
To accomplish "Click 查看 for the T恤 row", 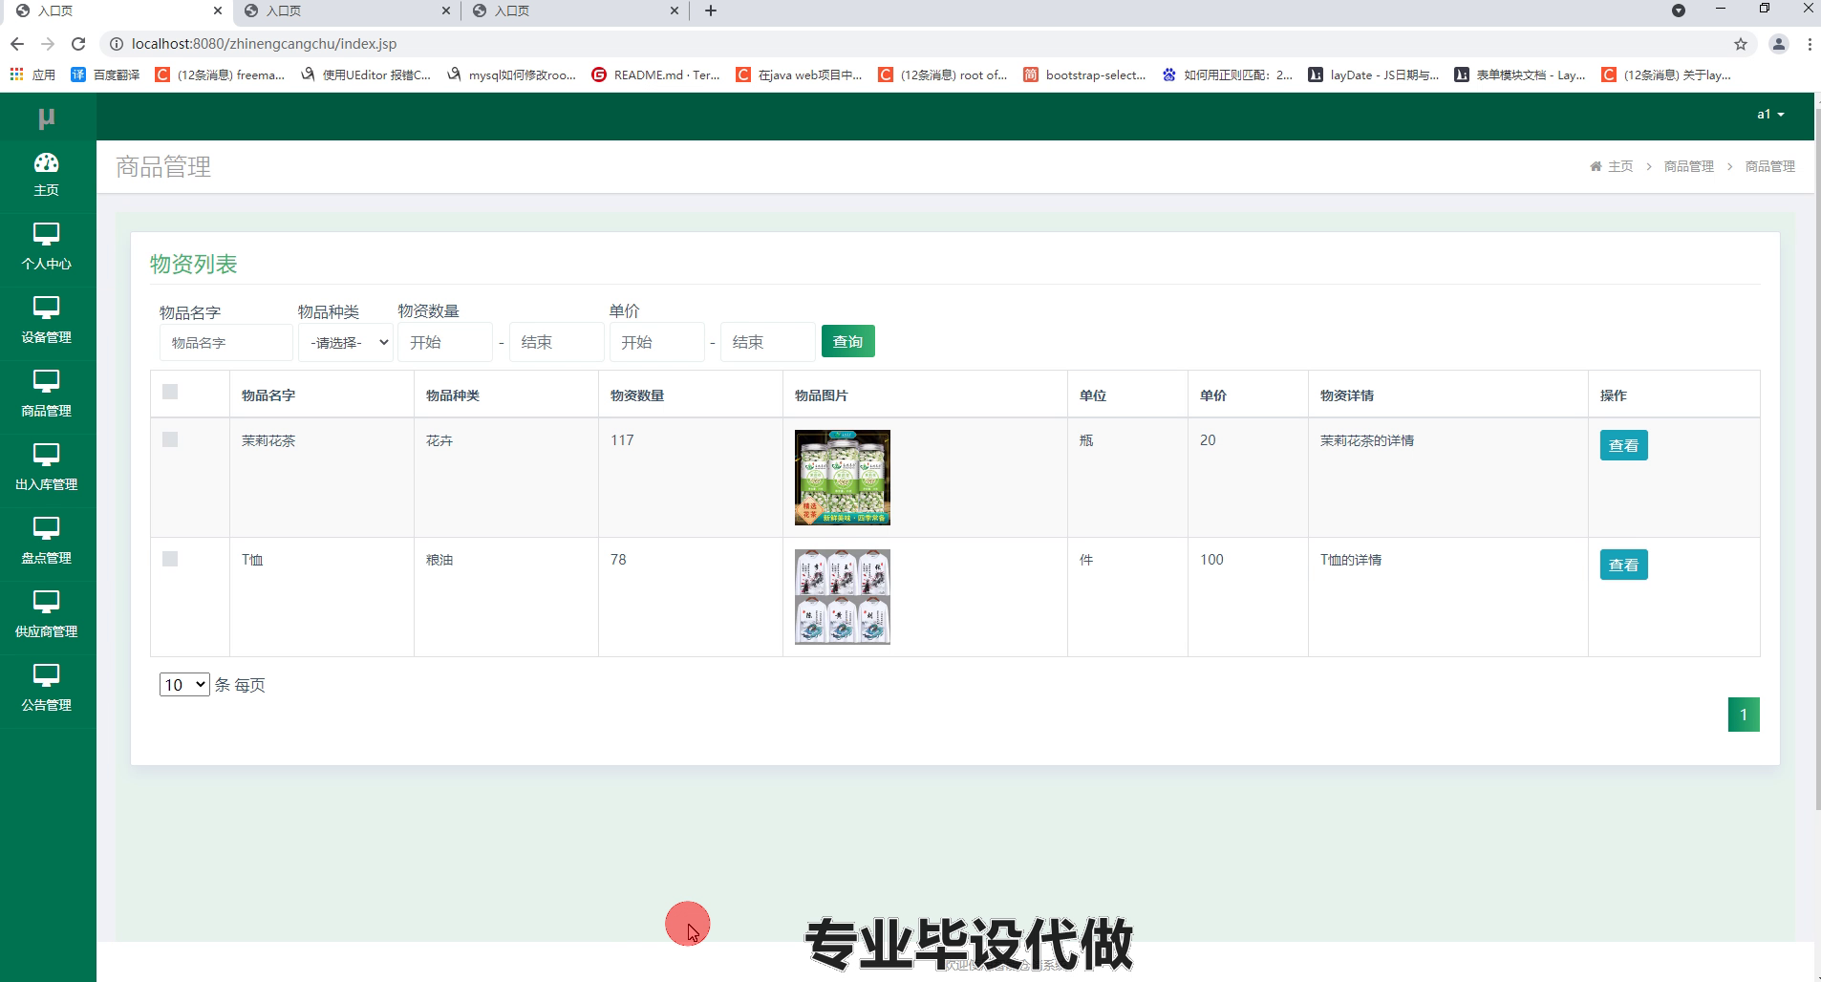I will (1623, 565).
